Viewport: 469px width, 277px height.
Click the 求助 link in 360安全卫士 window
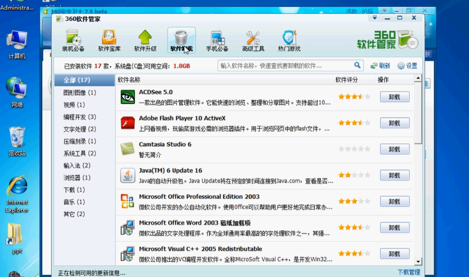pos(352,11)
